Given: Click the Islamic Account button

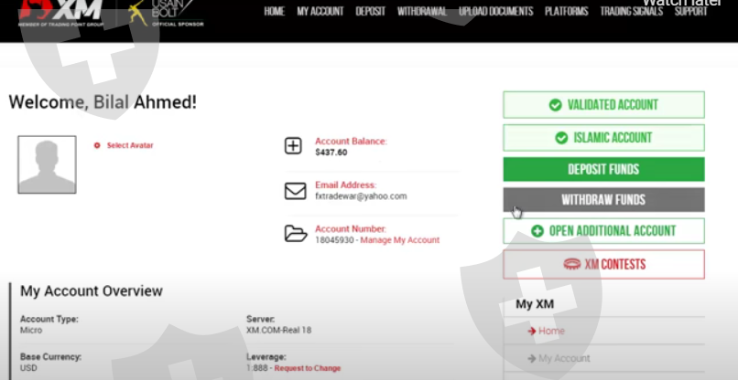Looking at the screenshot, I should (x=604, y=138).
